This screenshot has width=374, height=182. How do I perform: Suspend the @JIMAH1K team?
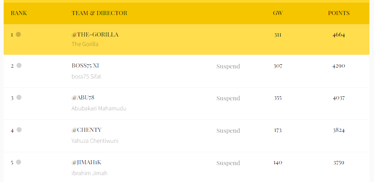click(x=228, y=163)
